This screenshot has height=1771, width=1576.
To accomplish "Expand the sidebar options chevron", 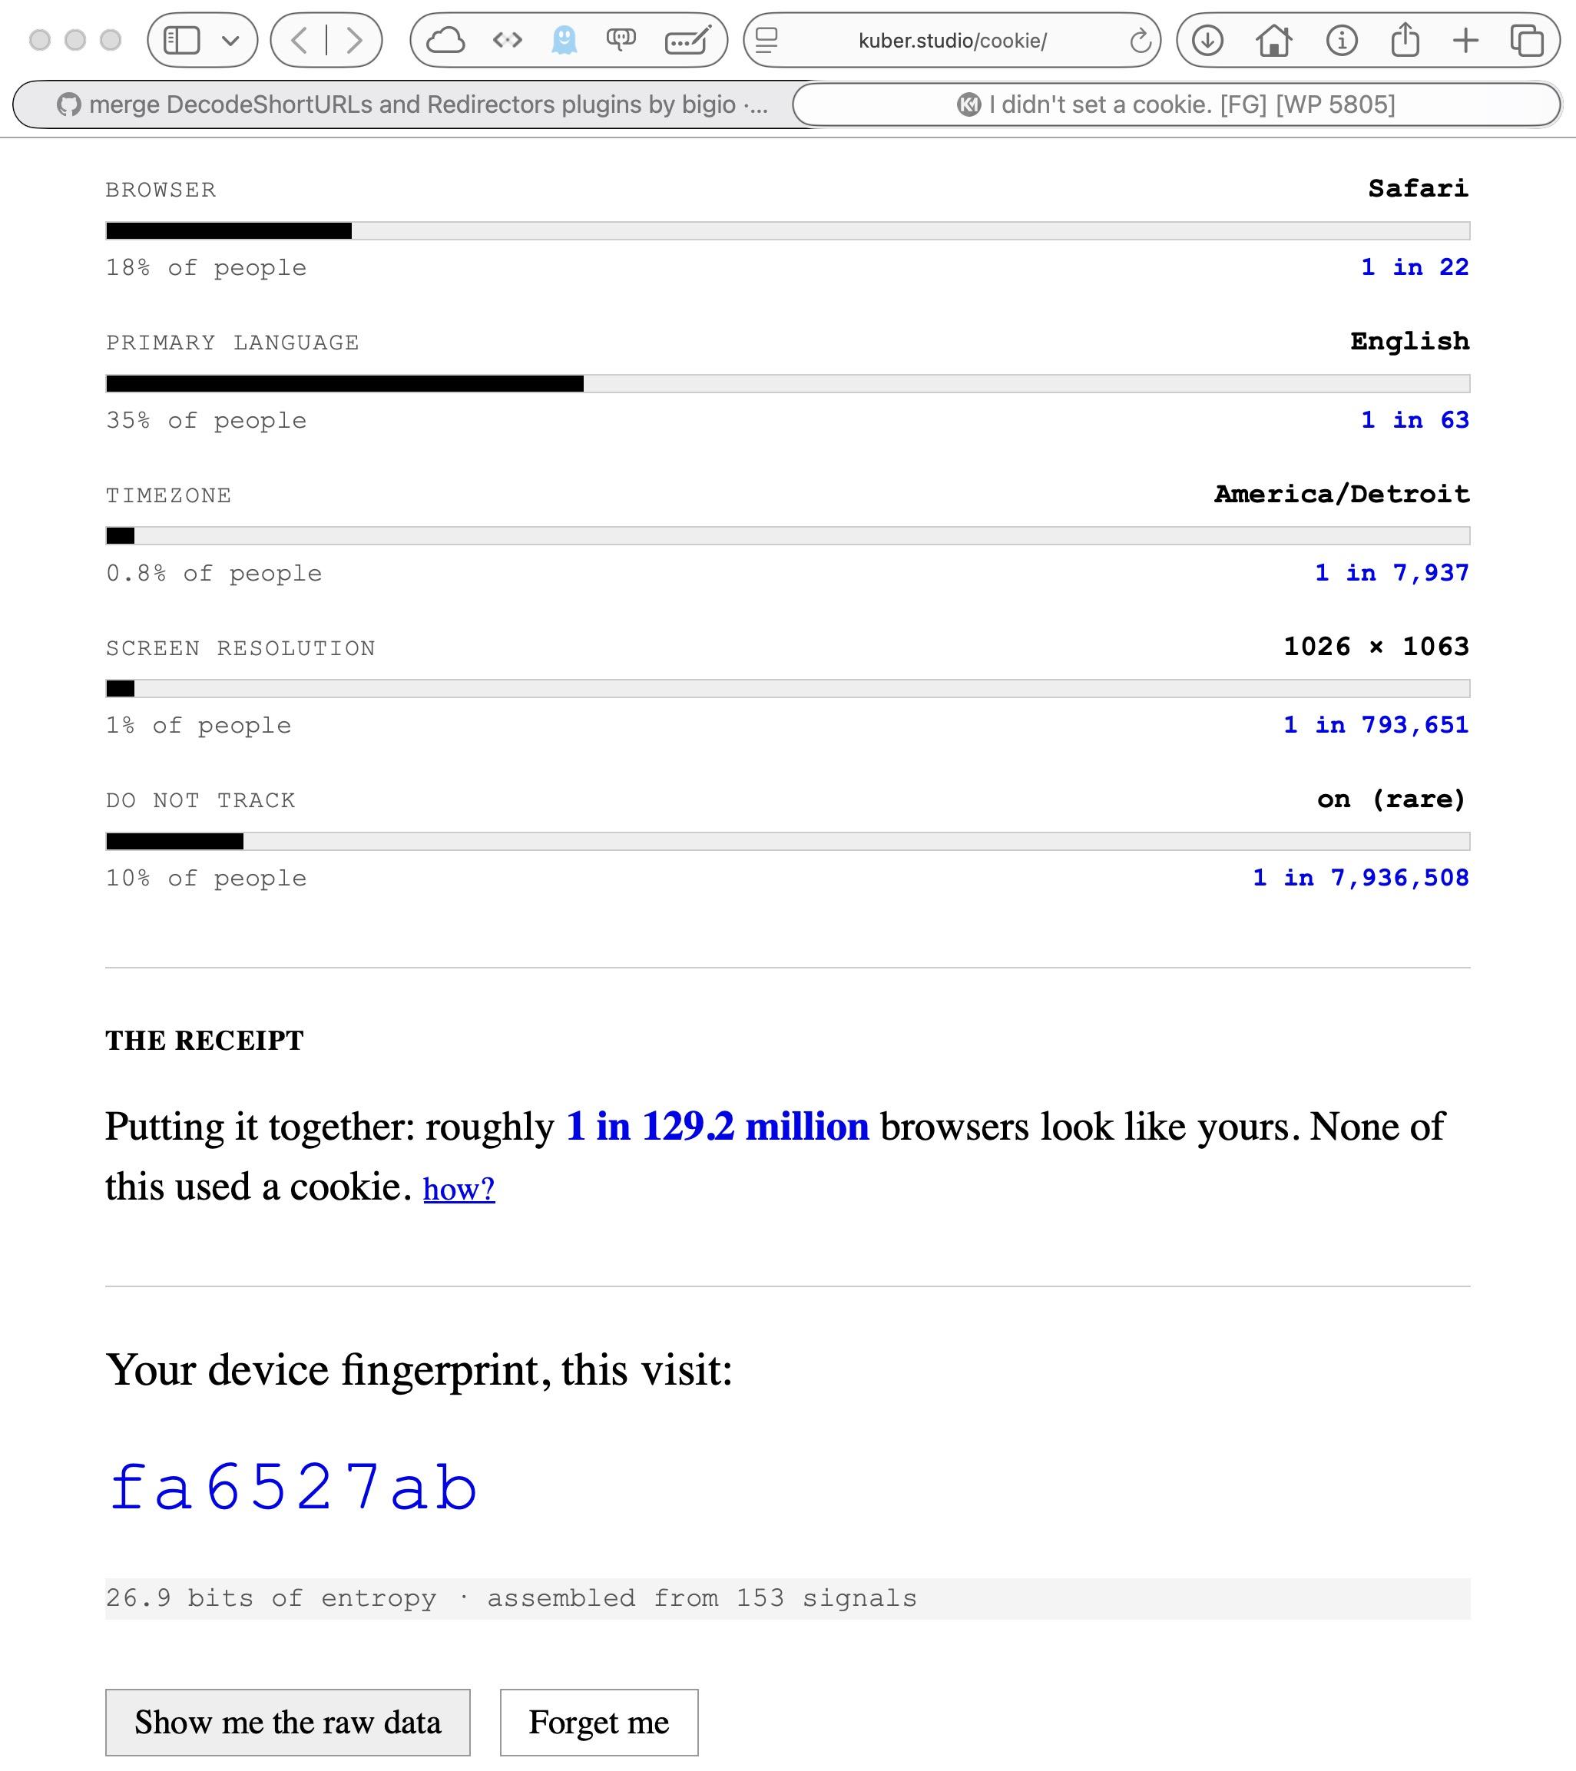I will click(x=230, y=40).
